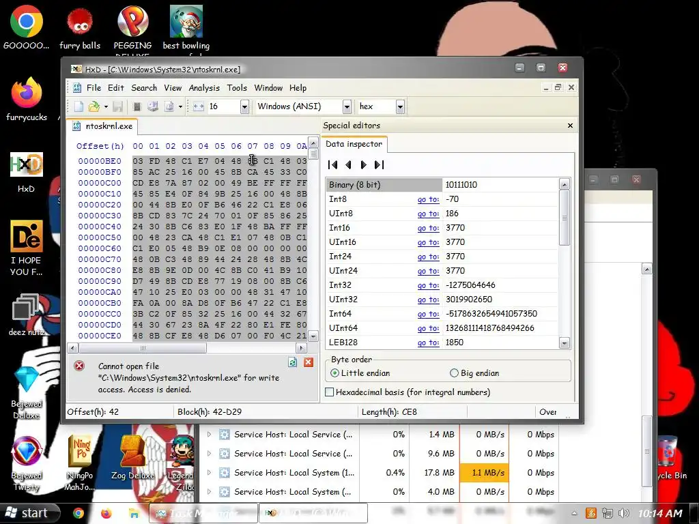Click the Open file folder icon

coord(94,106)
